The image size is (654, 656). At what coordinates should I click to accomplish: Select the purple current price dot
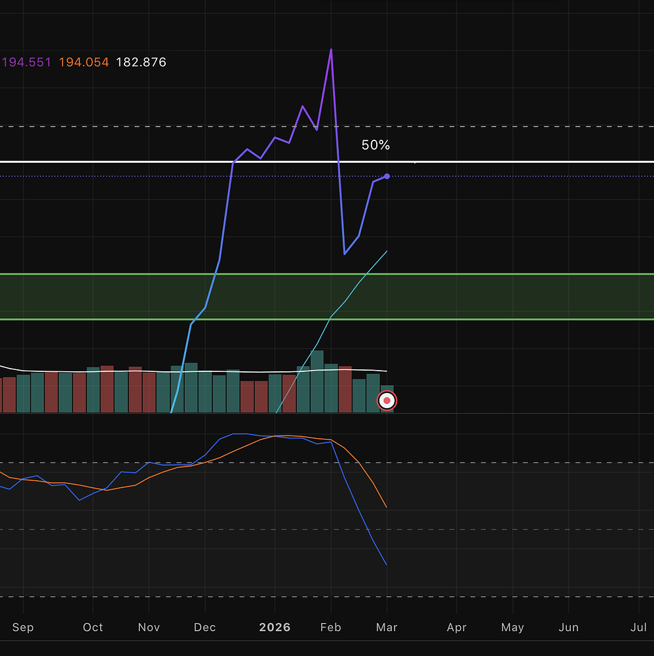(x=387, y=176)
